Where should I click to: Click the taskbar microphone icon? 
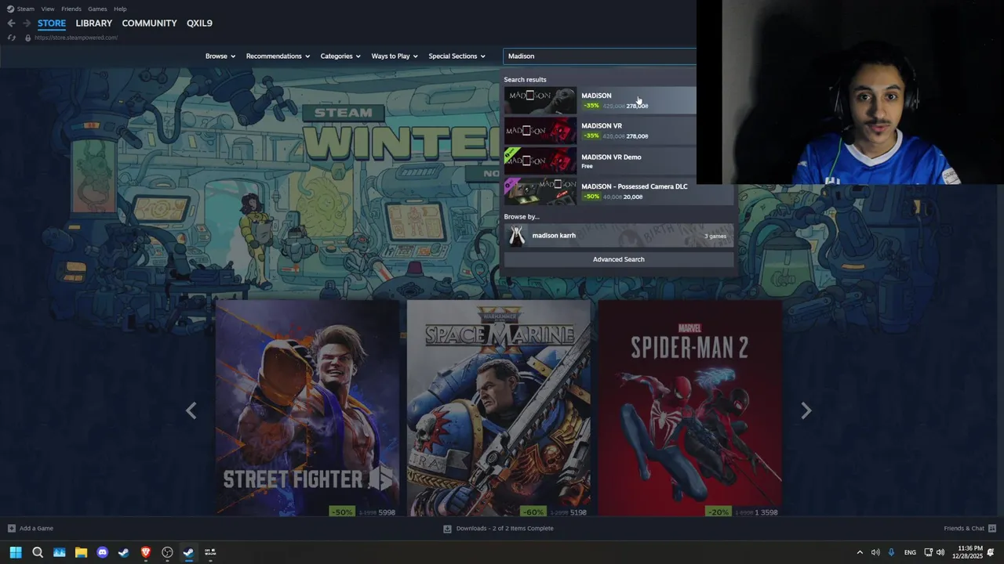pos(891,552)
